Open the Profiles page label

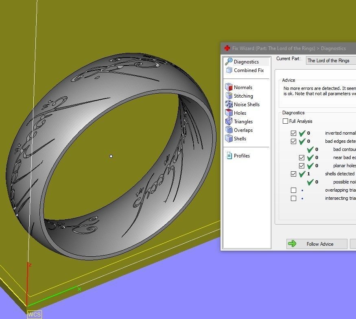pos(242,156)
